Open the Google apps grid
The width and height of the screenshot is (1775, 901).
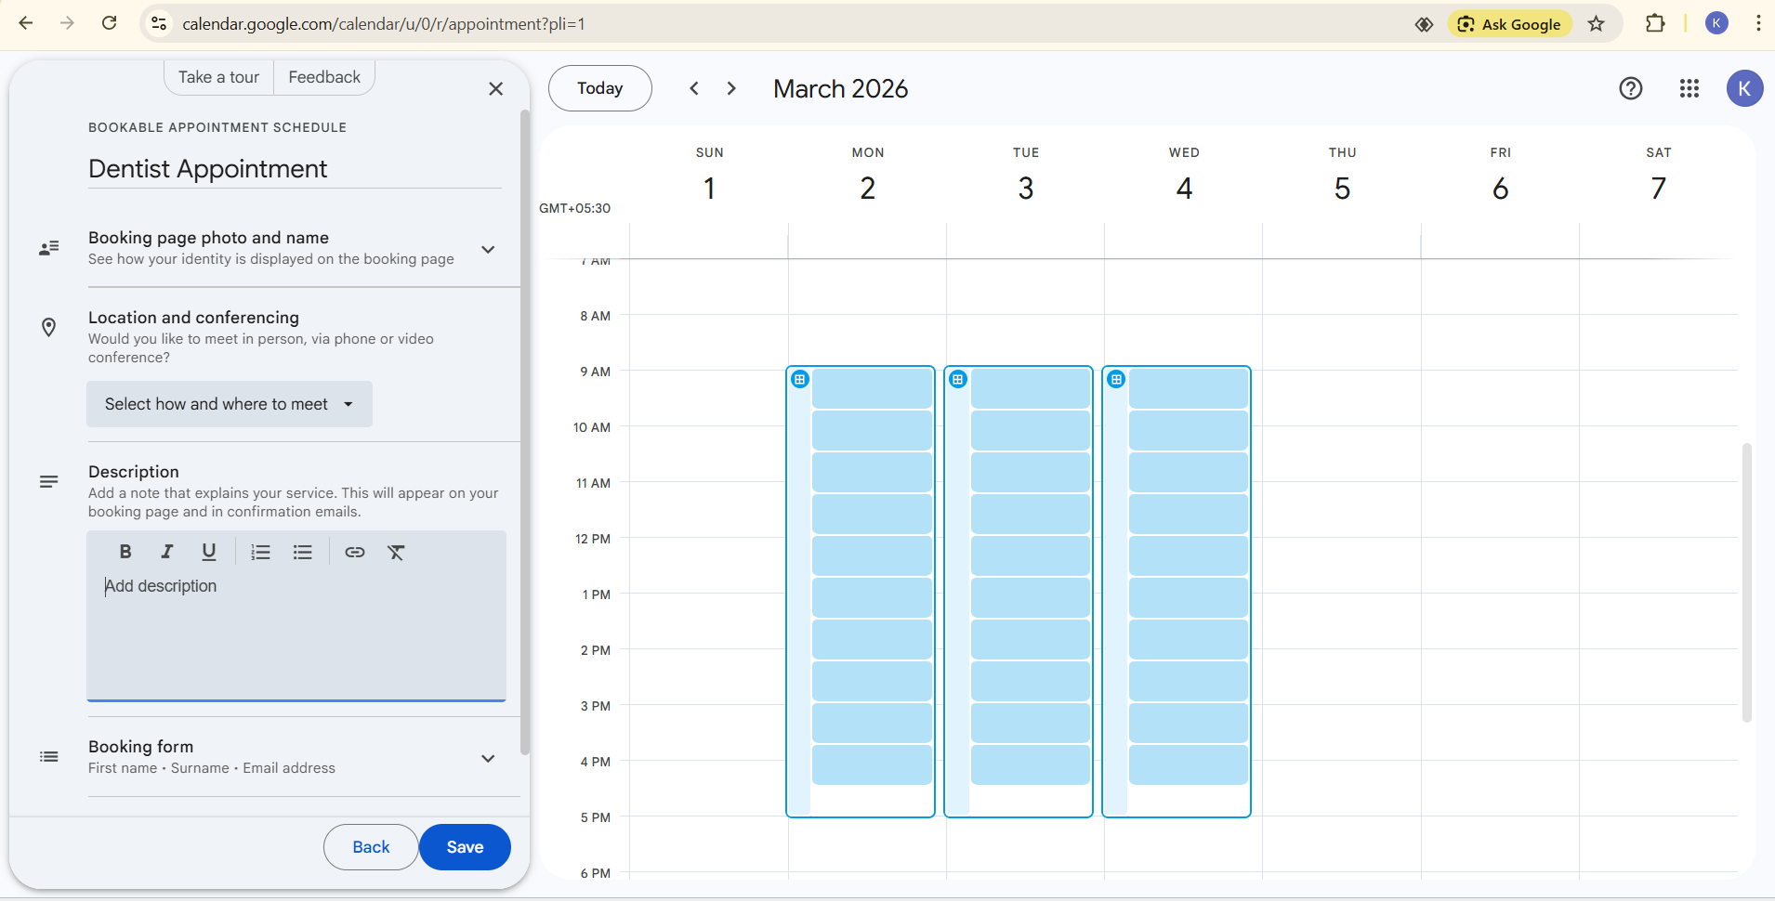(1689, 88)
